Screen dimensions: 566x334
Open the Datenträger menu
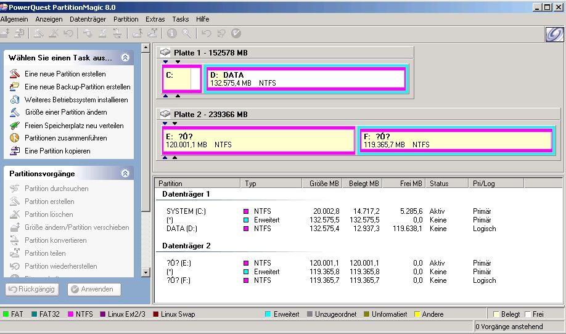[88, 19]
